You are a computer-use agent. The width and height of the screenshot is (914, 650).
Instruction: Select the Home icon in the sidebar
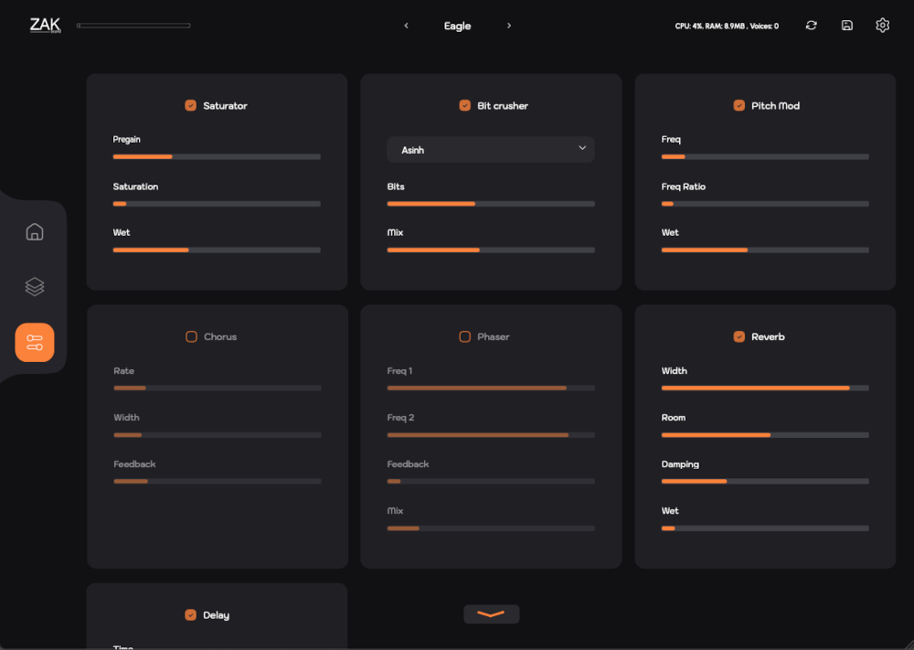[x=34, y=232]
